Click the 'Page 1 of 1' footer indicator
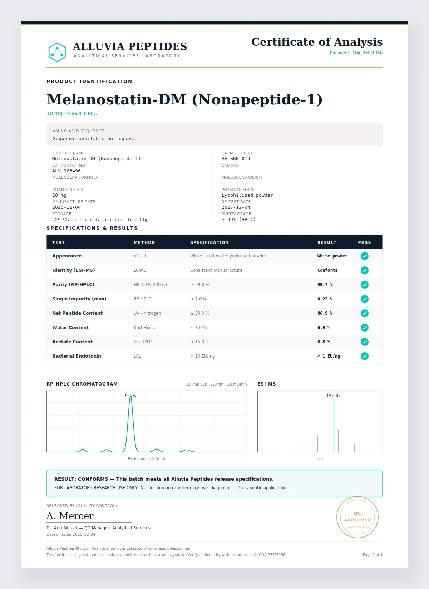 pyautogui.click(x=373, y=555)
